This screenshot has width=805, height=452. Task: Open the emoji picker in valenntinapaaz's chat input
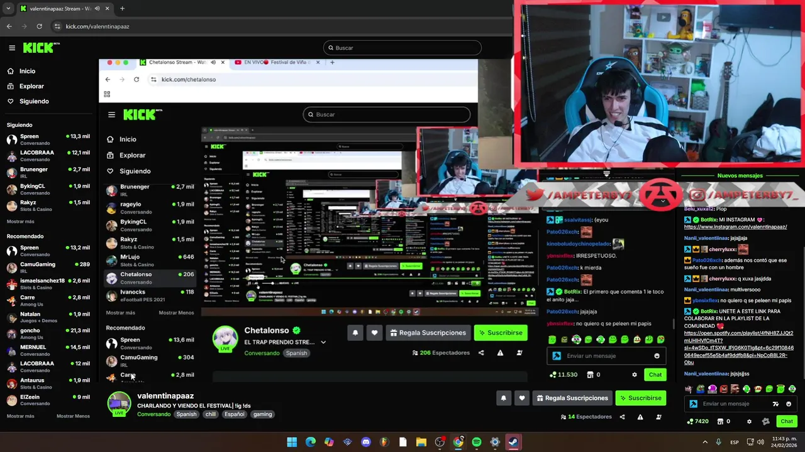pyautogui.click(x=789, y=404)
